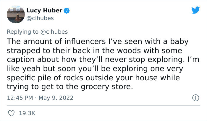Open the tweet info circle icon
207x121 pixels.
pos(195,98)
